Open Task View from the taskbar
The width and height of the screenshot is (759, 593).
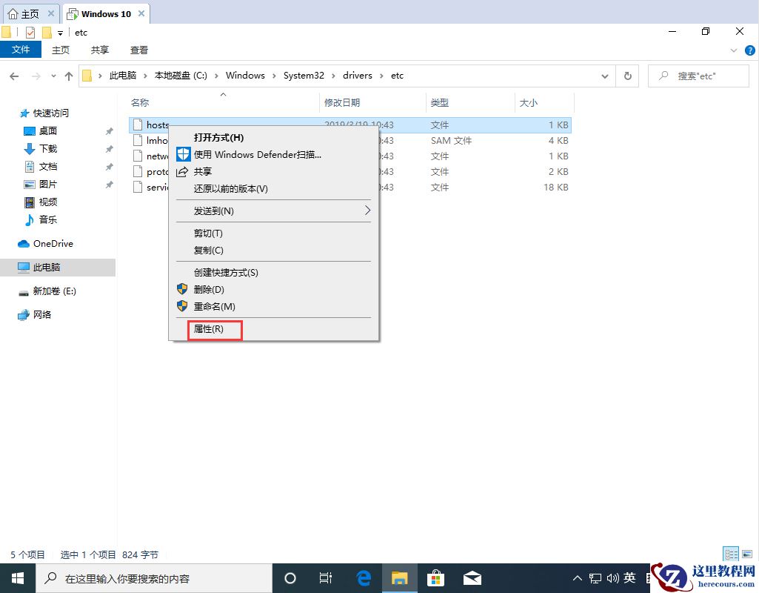coord(326,577)
